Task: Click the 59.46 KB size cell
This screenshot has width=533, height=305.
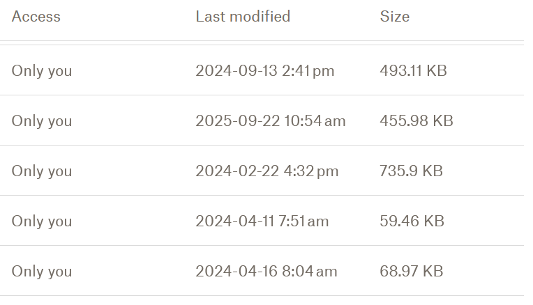Action: [412, 221]
